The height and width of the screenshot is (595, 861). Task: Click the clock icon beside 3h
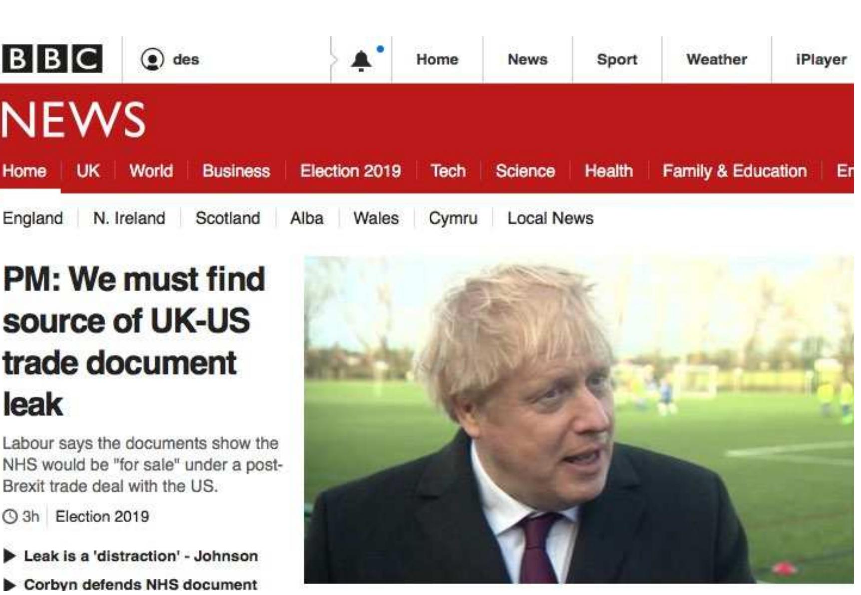click(10, 517)
